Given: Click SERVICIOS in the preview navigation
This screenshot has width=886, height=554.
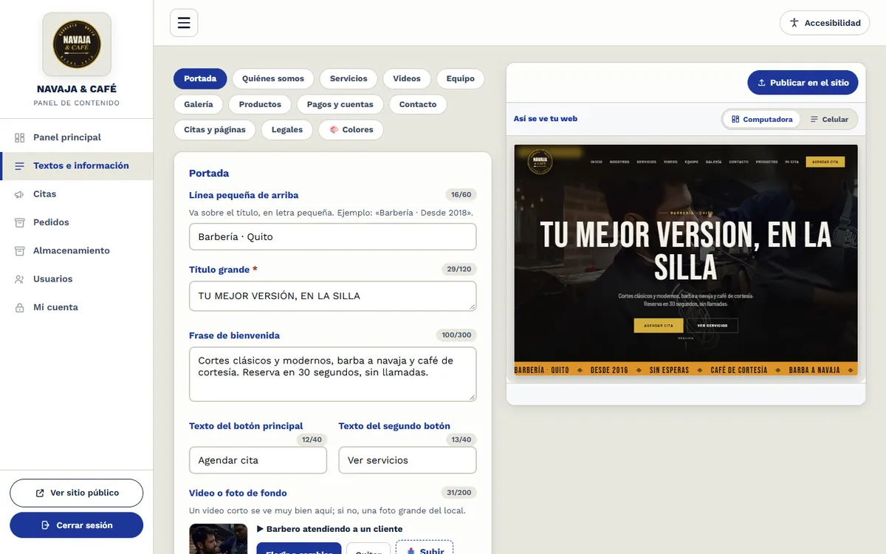Looking at the screenshot, I should click(x=646, y=162).
